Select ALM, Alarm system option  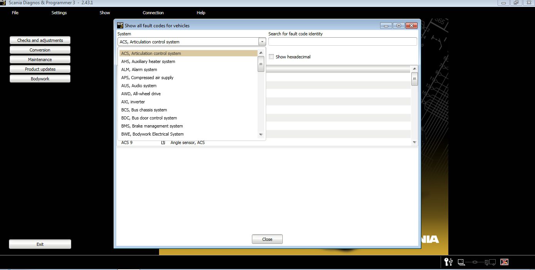(188, 70)
